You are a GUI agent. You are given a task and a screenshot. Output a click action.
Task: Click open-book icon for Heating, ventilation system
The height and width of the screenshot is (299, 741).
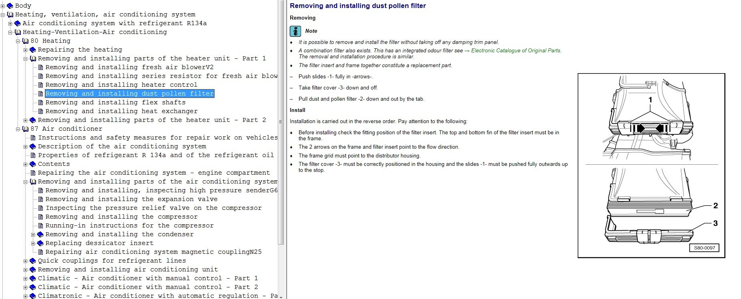pyautogui.click(x=10, y=15)
